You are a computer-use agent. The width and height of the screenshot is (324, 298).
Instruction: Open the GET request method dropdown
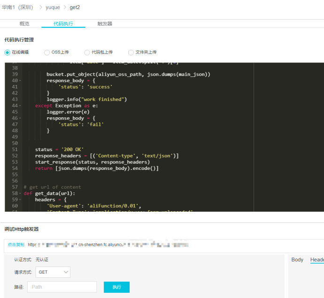[53, 272]
